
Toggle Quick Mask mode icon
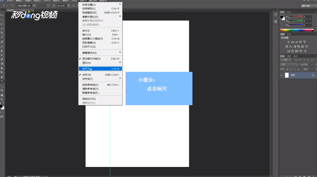click(x=2, y=112)
